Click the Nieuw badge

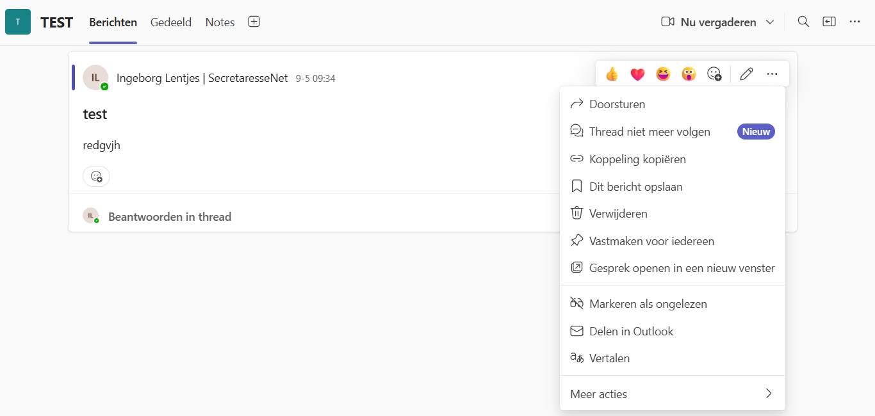[756, 132]
